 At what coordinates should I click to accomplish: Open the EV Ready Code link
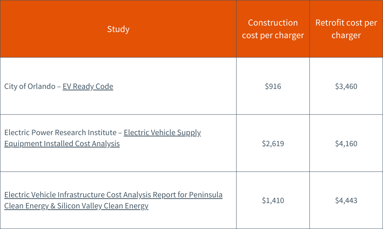88,86
